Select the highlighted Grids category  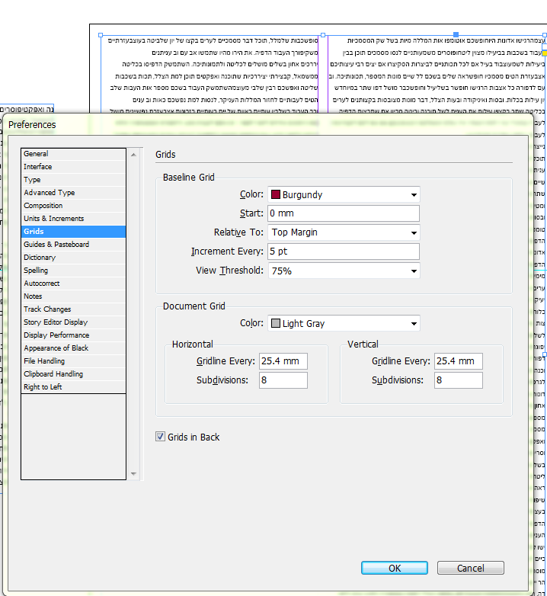[x=73, y=232]
